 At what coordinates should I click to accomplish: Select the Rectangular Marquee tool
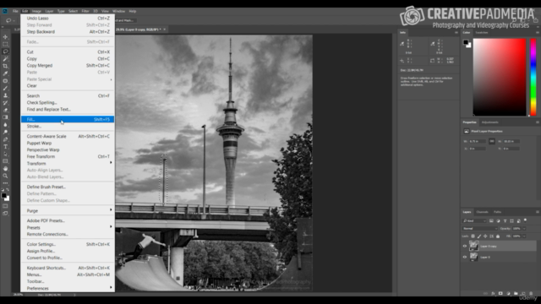coord(5,44)
